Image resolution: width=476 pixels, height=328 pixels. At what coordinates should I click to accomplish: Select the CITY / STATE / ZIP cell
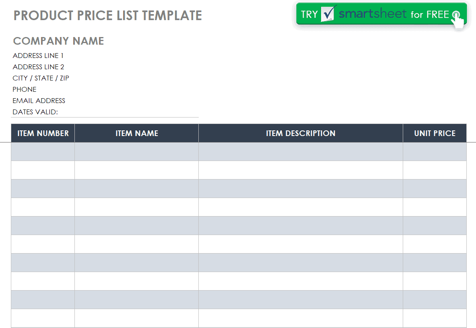tap(41, 78)
